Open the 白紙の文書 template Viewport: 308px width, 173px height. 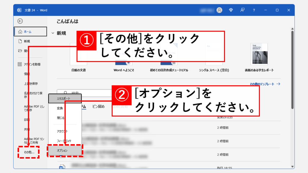coord(79,58)
